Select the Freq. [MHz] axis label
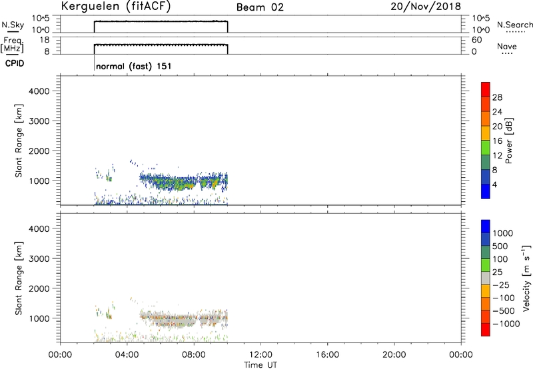Image resolution: width=533 pixels, height=369 pixels. tap(12, 45)
